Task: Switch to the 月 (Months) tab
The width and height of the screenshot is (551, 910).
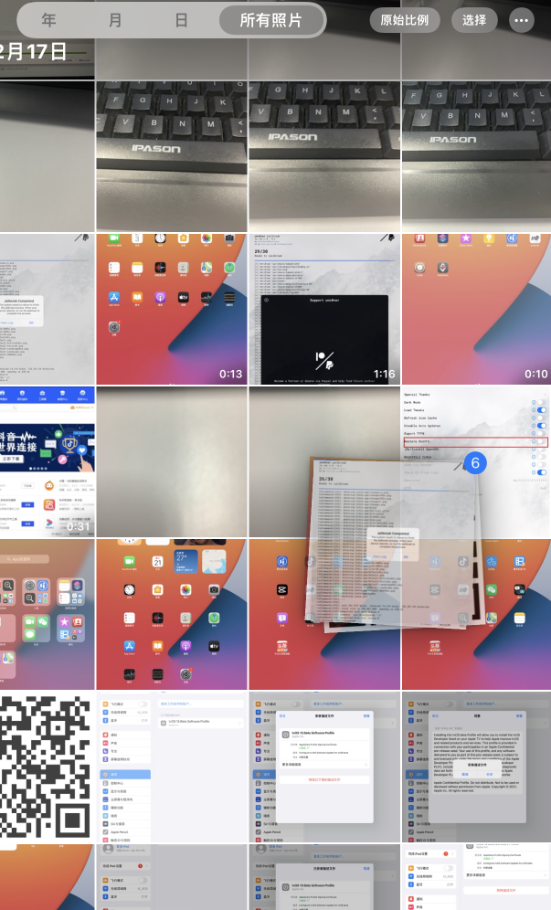Action: (x=115, y=20)
